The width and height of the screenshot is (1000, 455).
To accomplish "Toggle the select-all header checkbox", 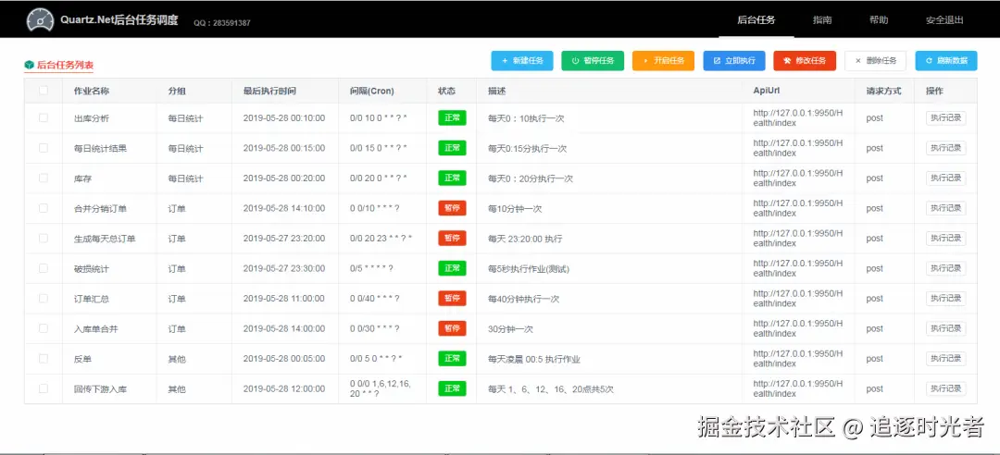I will [x=44, y=91].
